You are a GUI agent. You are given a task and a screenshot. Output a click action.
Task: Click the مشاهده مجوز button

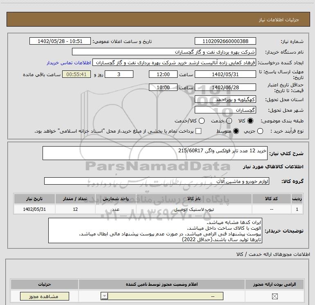[x=45, y=296]
